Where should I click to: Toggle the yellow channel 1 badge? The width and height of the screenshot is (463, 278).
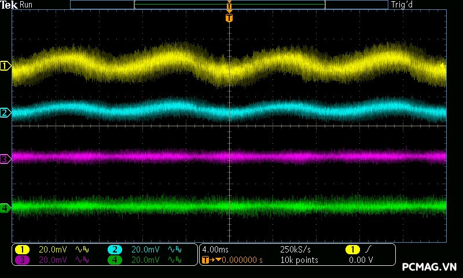pyautogui.click(x=22, y=250)
